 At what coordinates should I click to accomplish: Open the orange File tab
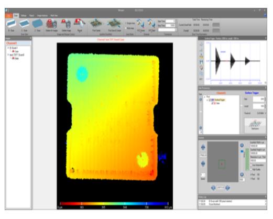(x=8, y=16)
